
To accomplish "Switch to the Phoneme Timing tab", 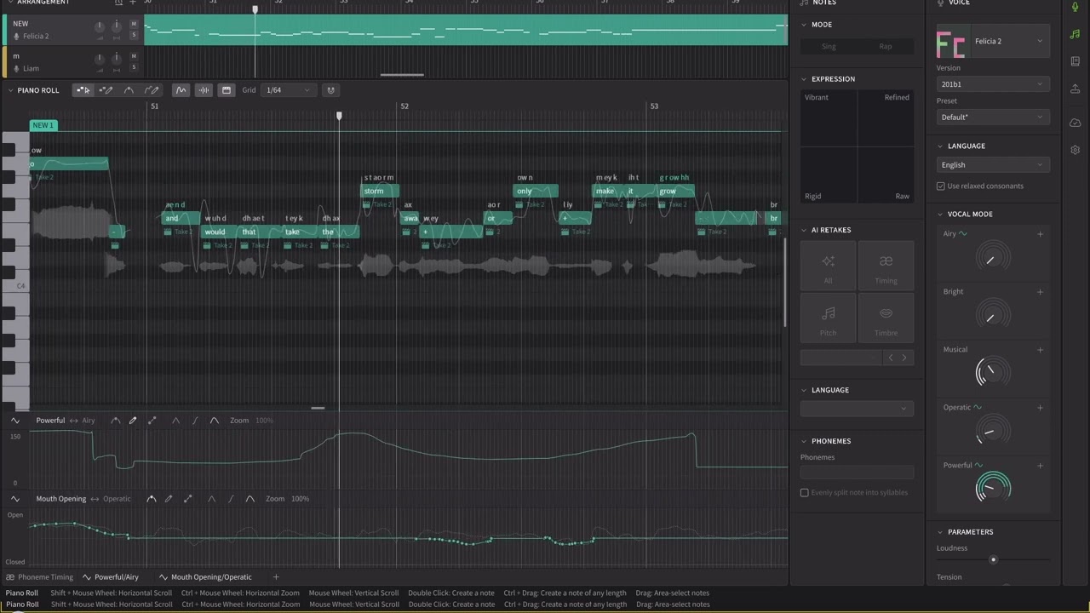I will [x=39, y=577].
